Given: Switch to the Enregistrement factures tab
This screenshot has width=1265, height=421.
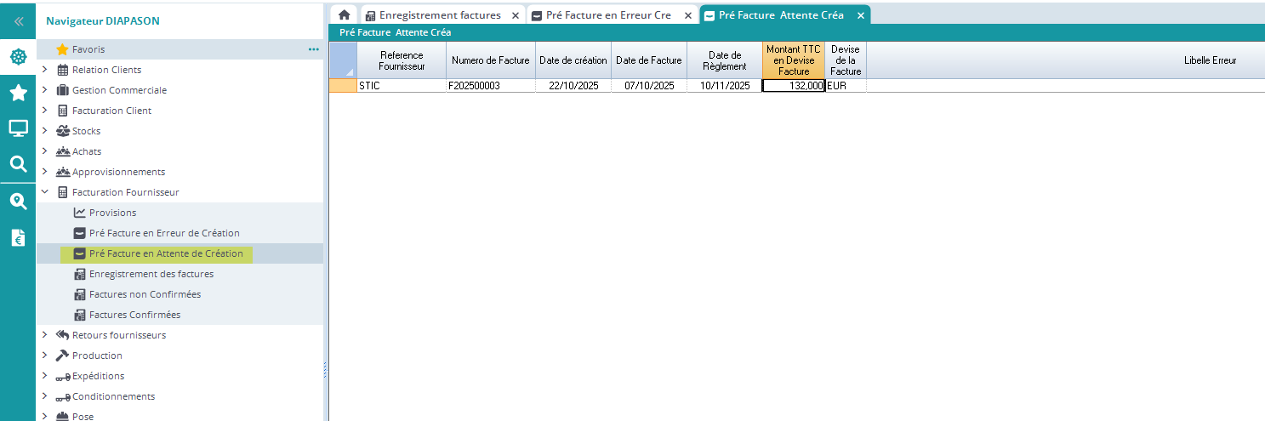Looking at the screenshot, I should click(439, 15).
